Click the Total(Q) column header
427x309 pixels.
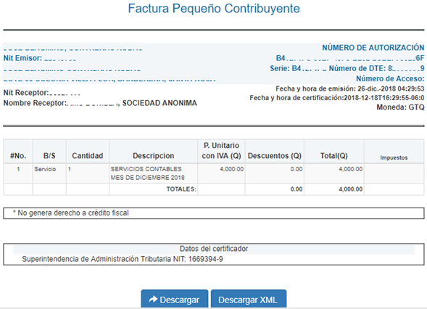(334, 156)
